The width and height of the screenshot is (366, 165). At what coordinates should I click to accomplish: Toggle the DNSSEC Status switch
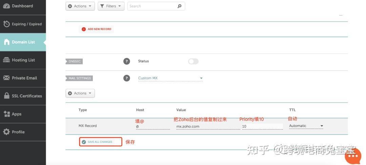(x=193, y=61)
